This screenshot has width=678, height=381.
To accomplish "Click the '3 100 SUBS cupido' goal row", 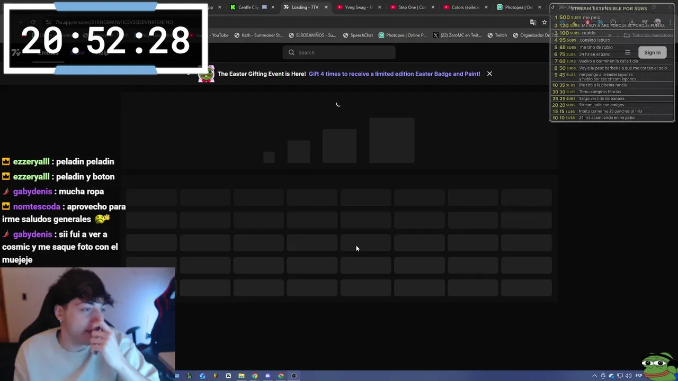I will (612, 33).
